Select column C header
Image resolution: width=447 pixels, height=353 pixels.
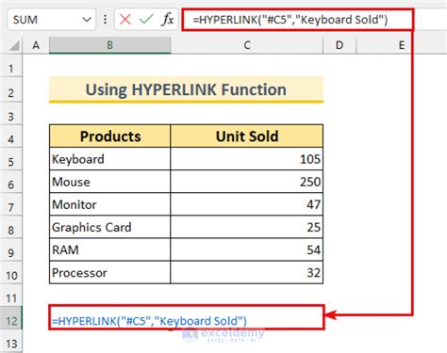247,45
